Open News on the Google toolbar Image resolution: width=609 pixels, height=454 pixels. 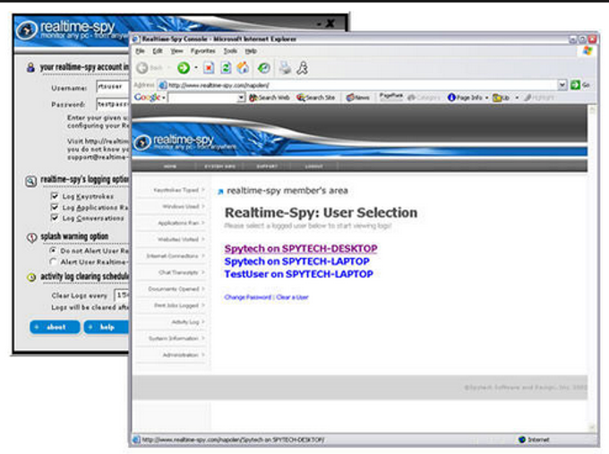pos(357,98)
